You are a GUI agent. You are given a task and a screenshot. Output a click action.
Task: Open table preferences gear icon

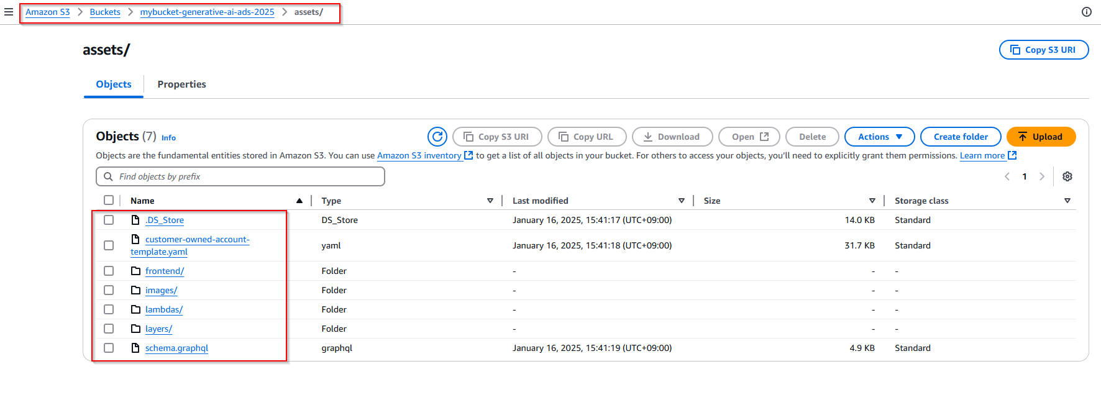click(x=1067, y=176)
